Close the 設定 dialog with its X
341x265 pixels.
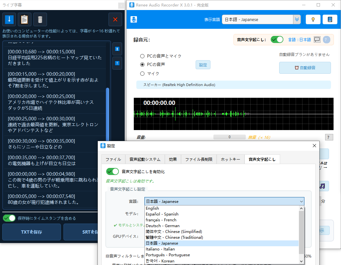click(x=314, y=146)
